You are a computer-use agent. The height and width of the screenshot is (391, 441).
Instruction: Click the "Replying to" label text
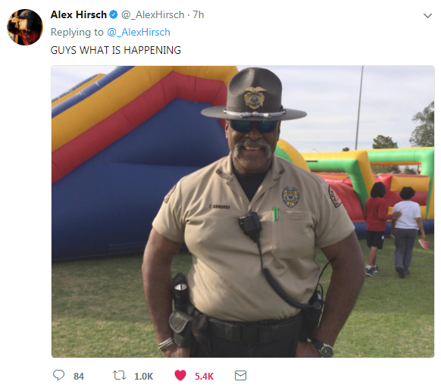click(x=77, y=32)
